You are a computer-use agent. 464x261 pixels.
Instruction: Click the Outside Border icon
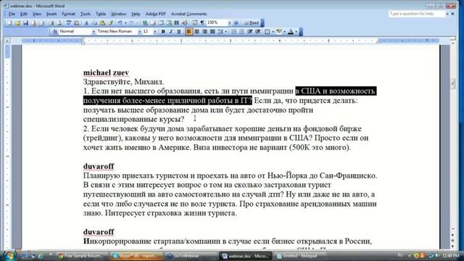pyautogui.click(x=267, y=31)
